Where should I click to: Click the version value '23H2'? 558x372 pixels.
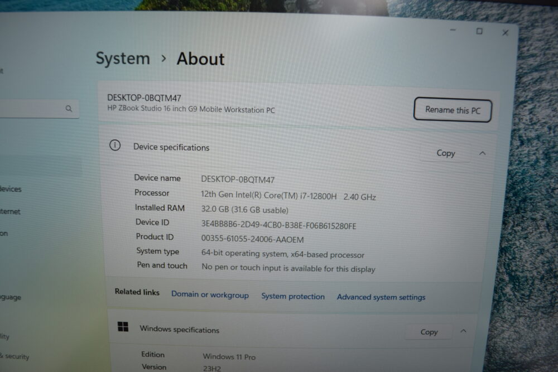tap(212, 368)
